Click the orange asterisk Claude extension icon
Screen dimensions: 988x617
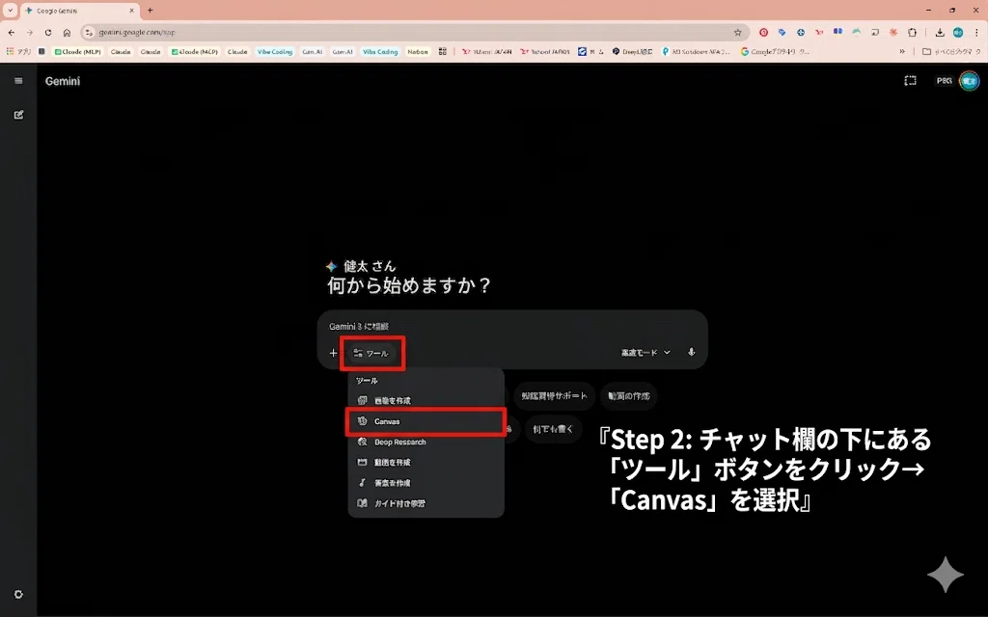pos(893,32)
